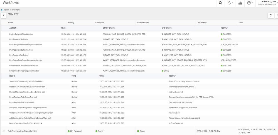
Task: Click the 'setDeviceVersionInSMContext' hook result
Action: 181,87
